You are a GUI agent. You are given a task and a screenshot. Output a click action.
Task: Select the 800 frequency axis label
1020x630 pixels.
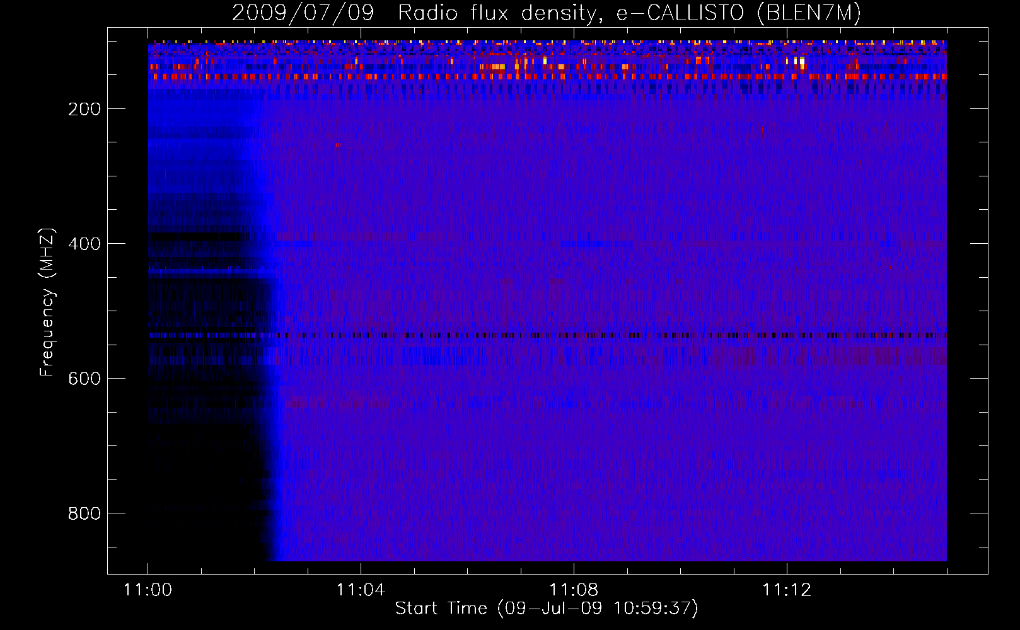coord(84,513)
